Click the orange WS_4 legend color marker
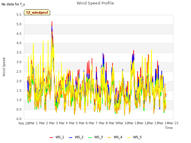The height and width of the screenshot is (143, 191). click(110, 138)
